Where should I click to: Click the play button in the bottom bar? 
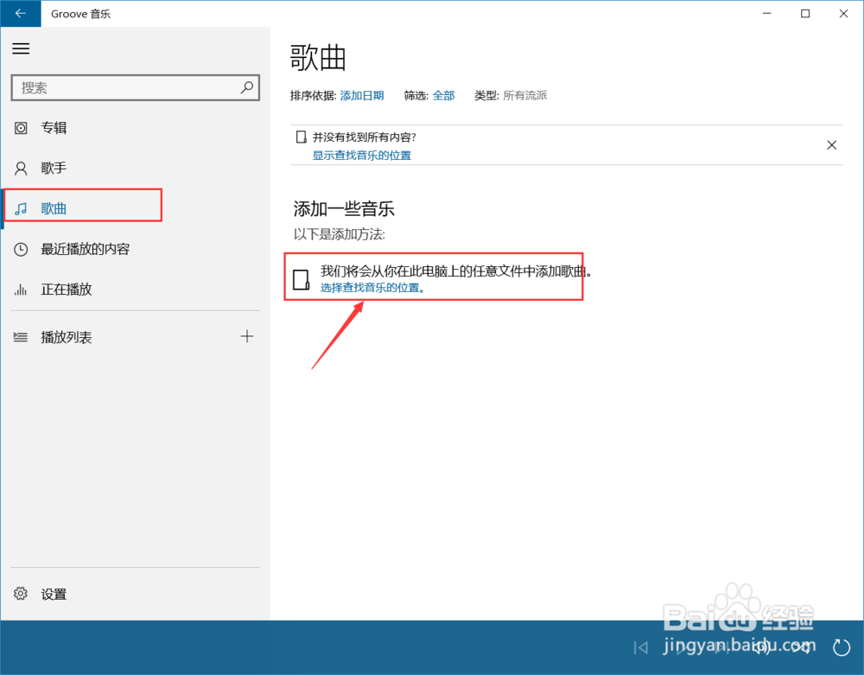coord(682,647)
